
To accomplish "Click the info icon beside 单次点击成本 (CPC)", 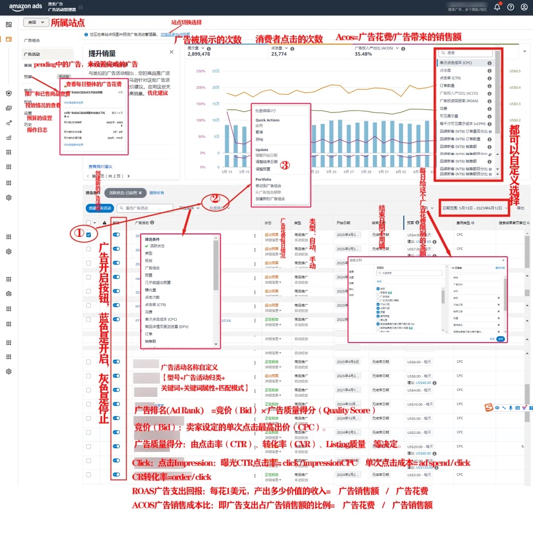I will click(490, 63).
